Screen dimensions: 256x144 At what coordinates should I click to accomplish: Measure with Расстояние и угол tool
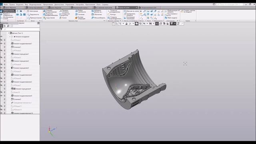point(171,14)
